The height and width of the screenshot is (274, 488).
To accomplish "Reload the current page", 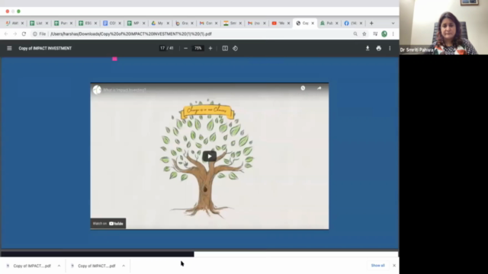I will (x=24, y=33).
